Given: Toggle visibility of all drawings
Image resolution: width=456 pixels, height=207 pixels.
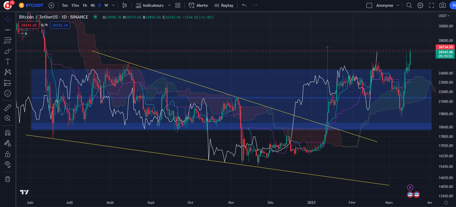Looking at the screenshot, I should tap(8, 164).
